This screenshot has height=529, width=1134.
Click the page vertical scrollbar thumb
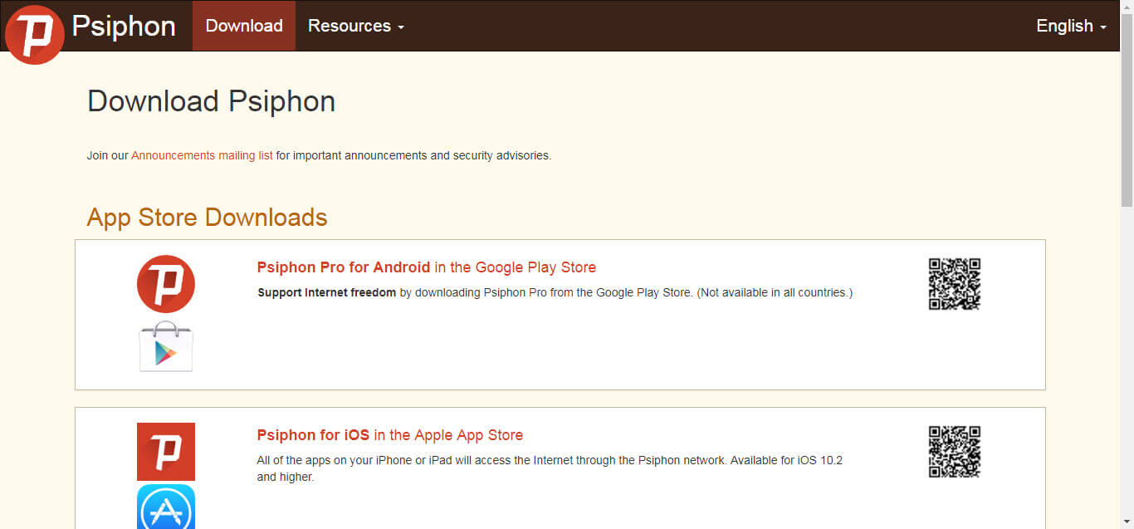tap(1127, 110)
